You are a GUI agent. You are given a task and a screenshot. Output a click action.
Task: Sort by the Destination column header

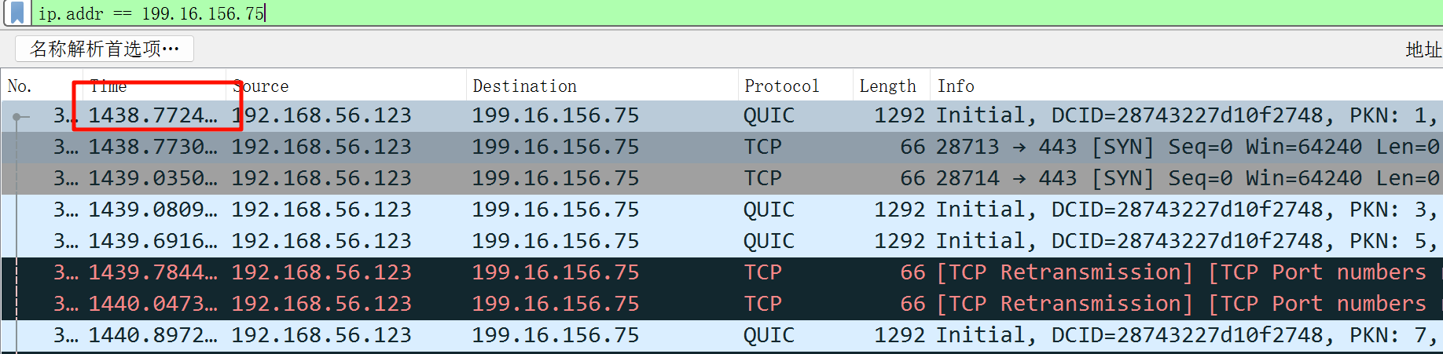[x=525, y=86]
